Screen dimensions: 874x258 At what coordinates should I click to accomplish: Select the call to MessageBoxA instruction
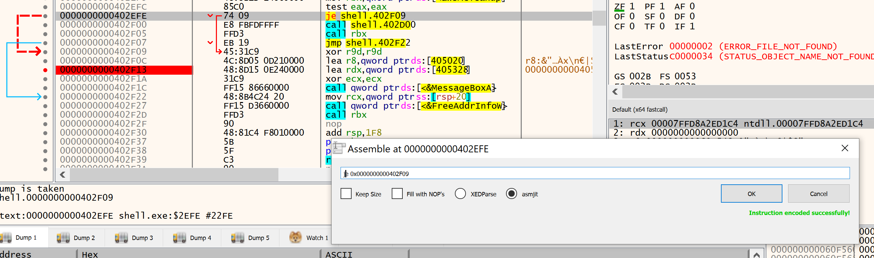[411, 88]
